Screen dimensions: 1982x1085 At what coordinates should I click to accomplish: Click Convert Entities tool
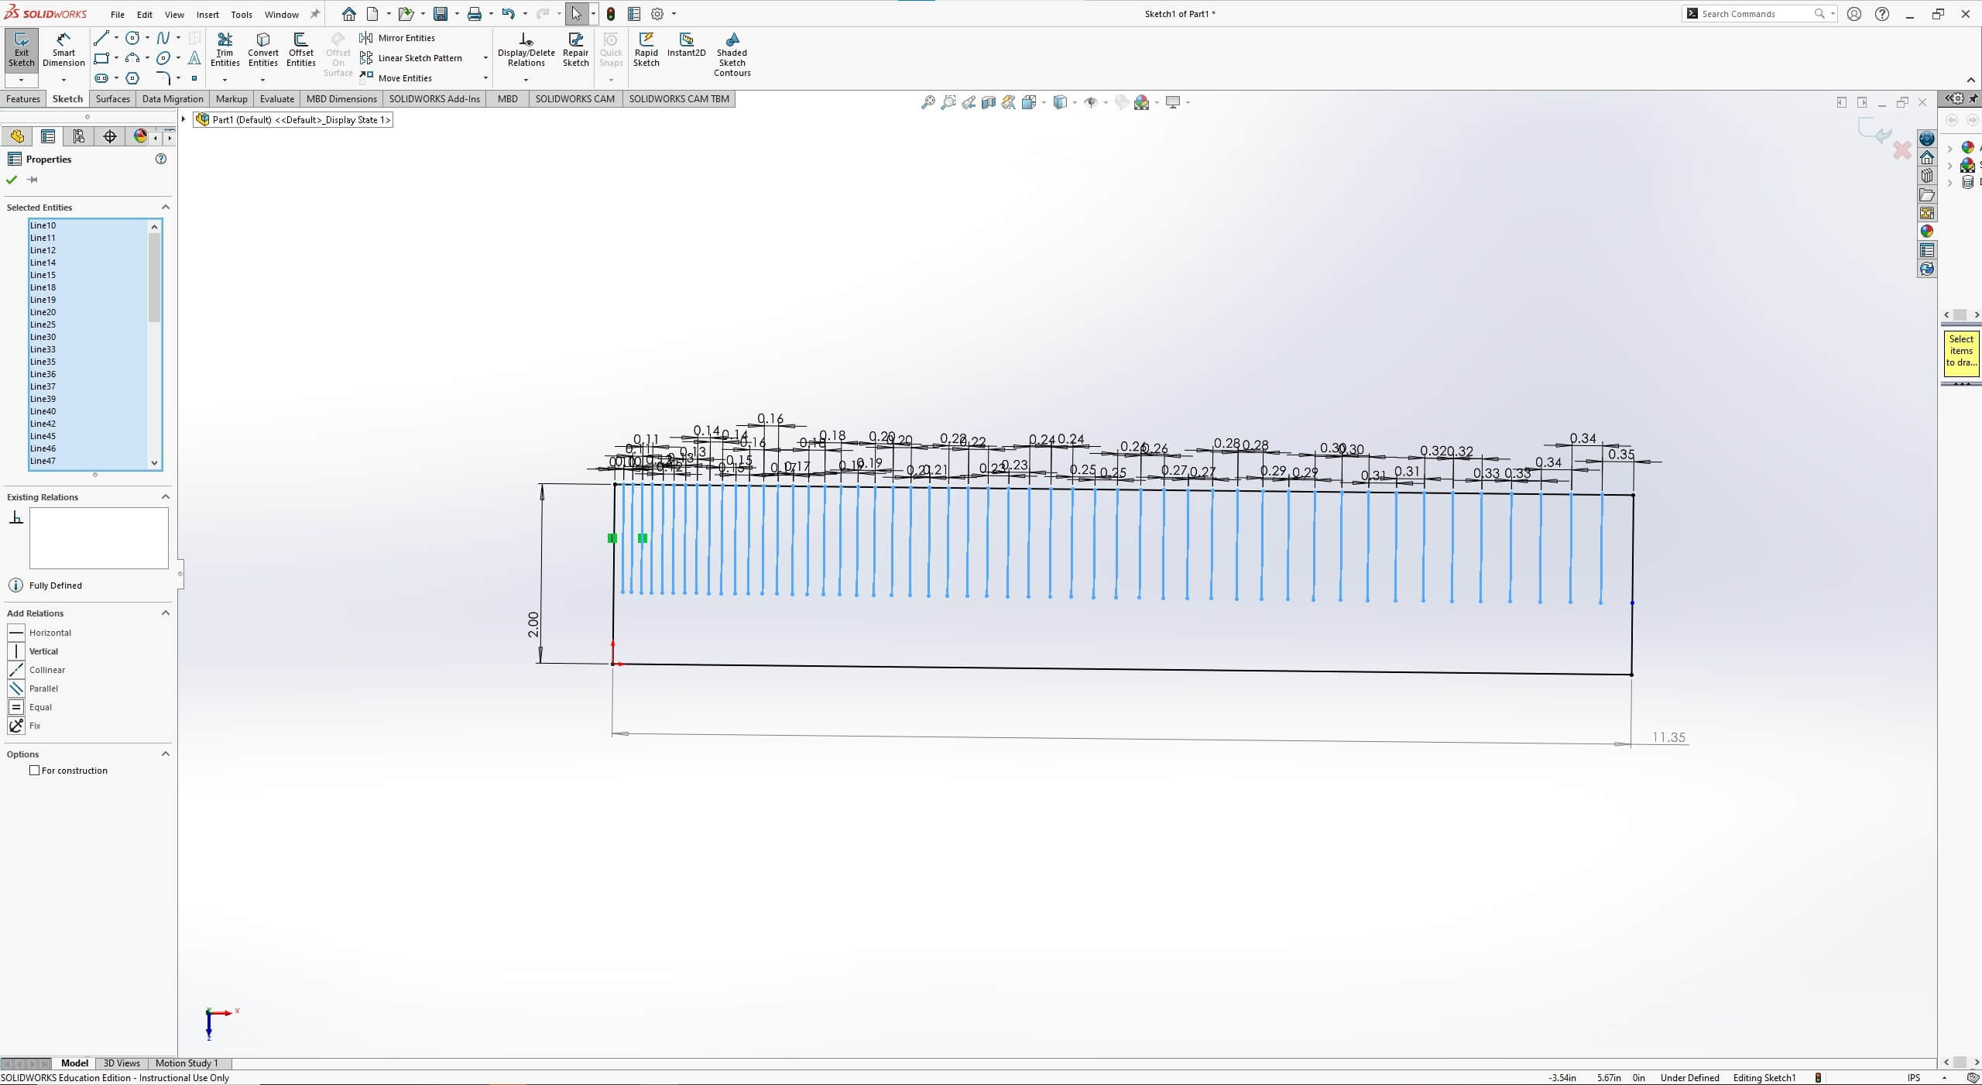coord(262,50)
